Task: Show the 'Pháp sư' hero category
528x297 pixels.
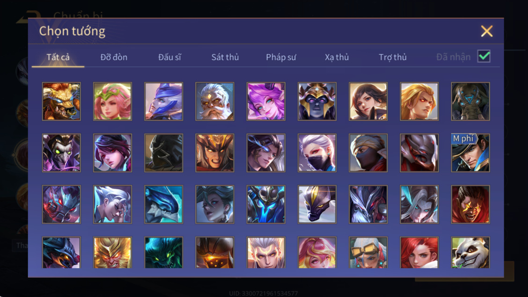Action: 281,57
